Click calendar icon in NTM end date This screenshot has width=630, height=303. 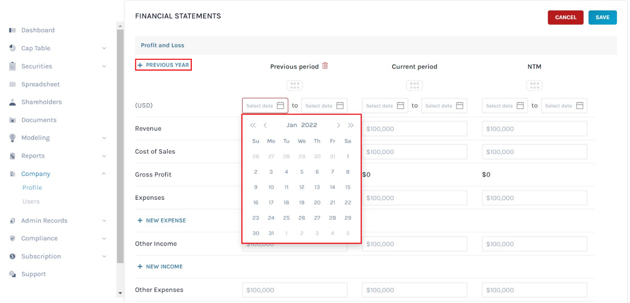(580, 106)
